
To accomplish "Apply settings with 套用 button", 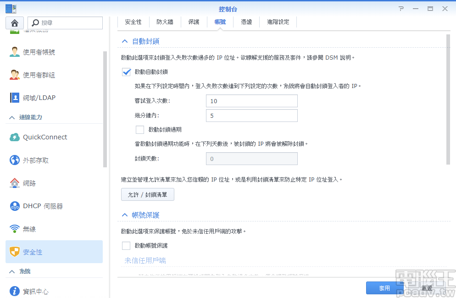I will (x=384, y=287).
